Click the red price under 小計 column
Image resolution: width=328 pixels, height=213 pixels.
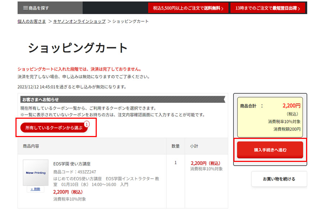coord(205,163)
